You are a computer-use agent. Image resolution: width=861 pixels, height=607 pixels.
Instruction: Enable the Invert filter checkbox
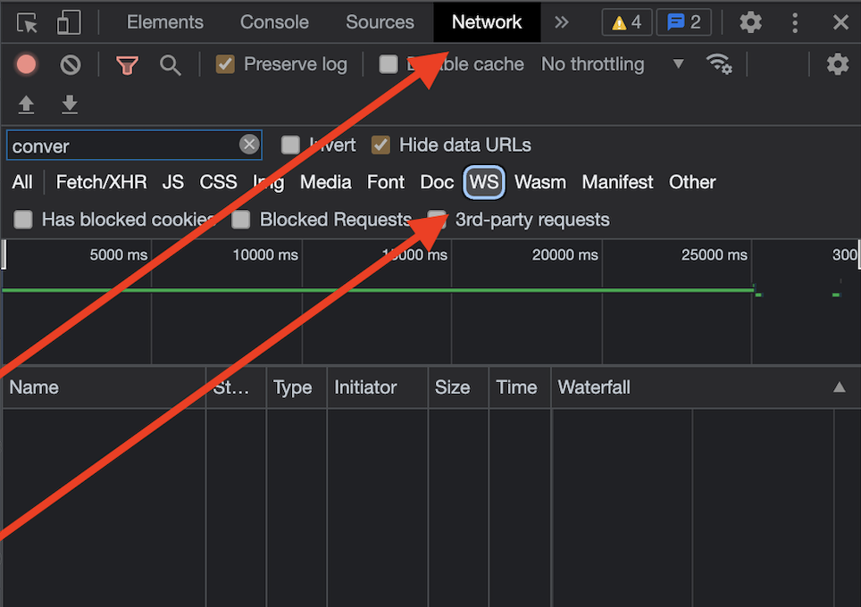289,145
